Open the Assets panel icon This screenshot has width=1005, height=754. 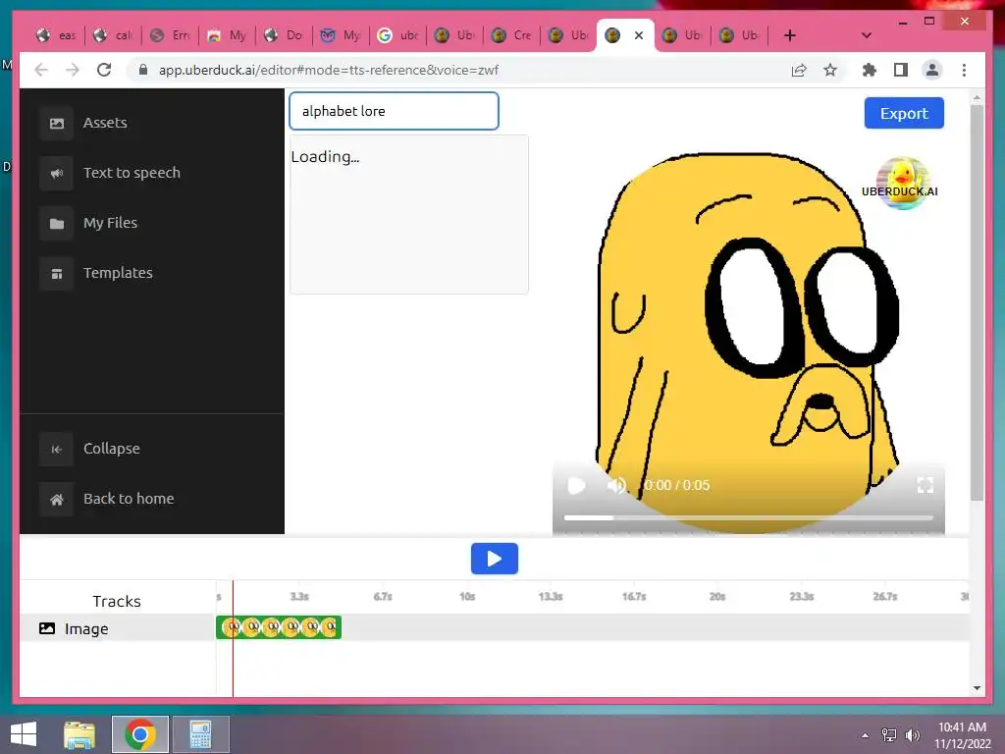[56, 123]
